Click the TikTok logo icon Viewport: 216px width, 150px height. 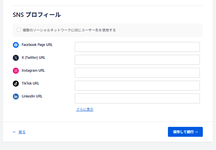pyautogui.click(x=16, y=84)
